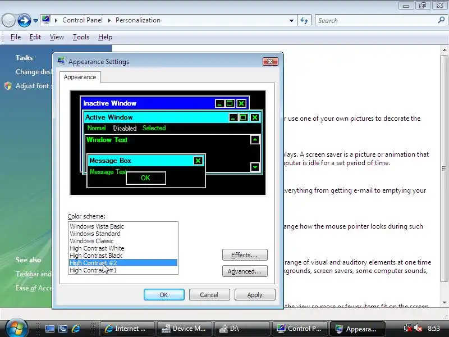The width and height of the screenshot is (449, 337).
Task: Click preview Inactive Window minimize icon
Action: 220,103
